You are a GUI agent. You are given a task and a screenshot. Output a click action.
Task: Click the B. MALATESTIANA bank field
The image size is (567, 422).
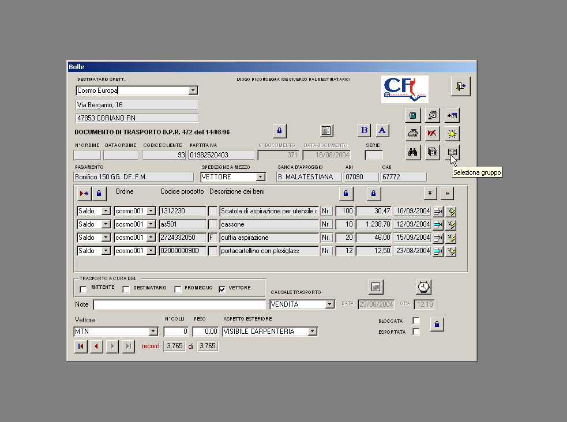(x=309, y=177)
